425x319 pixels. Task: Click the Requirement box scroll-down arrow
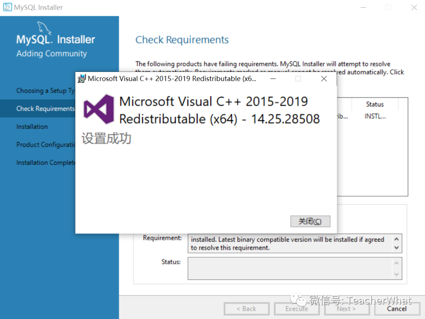coord(396,247)
